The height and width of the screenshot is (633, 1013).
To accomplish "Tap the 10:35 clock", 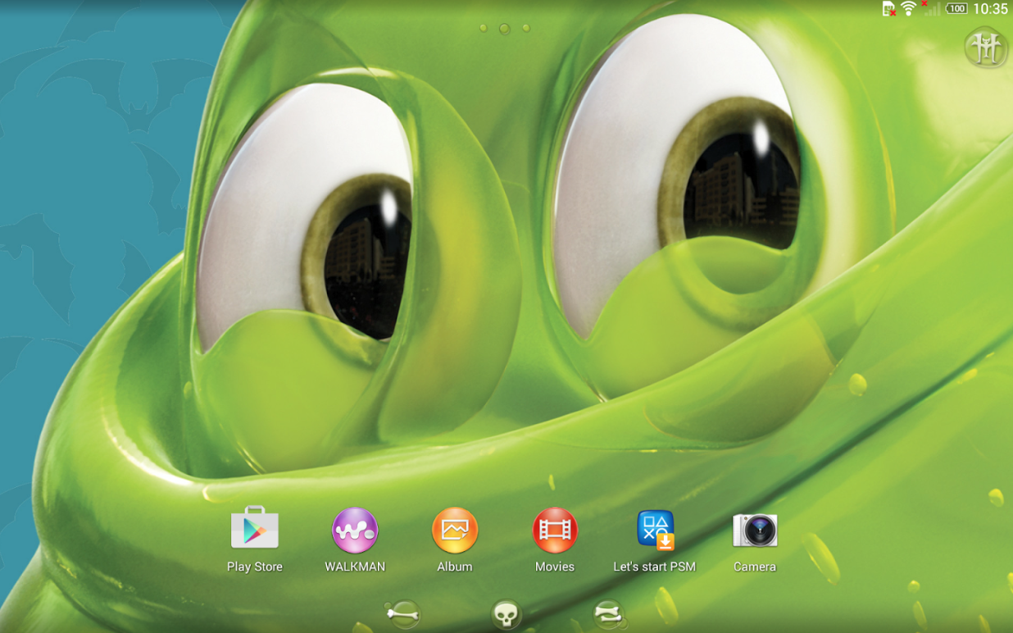I will (x=990, y=9).
